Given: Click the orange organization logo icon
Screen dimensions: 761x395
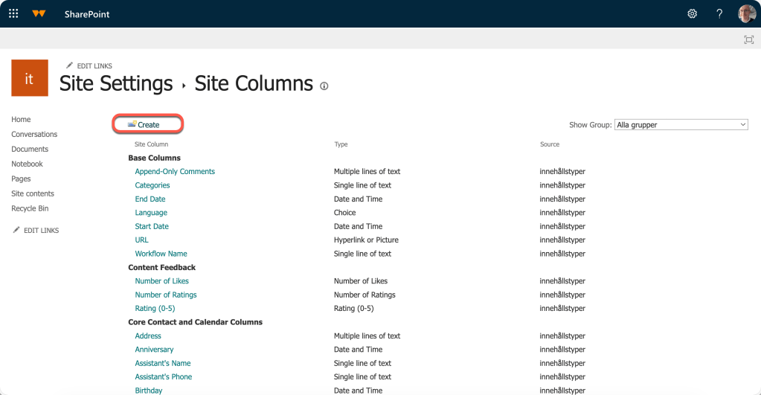Looking at the screenshot, I should point(39,13).
